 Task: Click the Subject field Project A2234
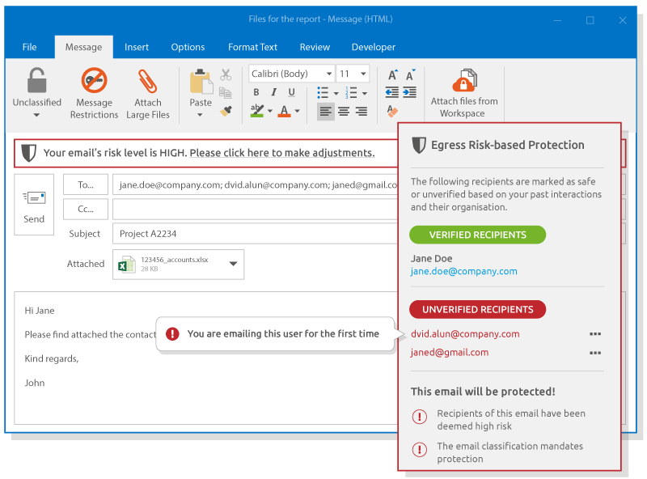255,234
